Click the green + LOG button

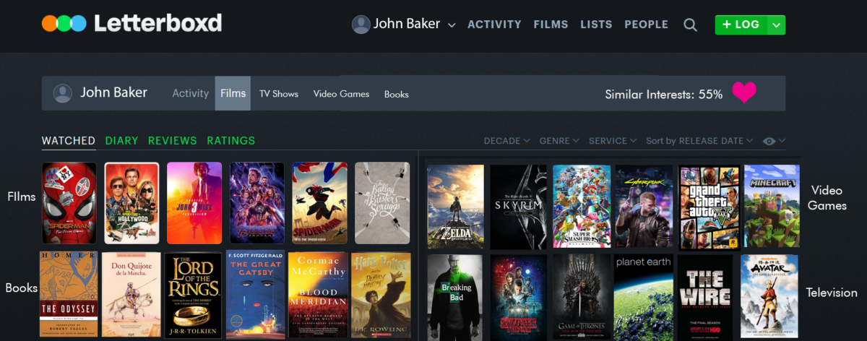[x=741, y=25]
